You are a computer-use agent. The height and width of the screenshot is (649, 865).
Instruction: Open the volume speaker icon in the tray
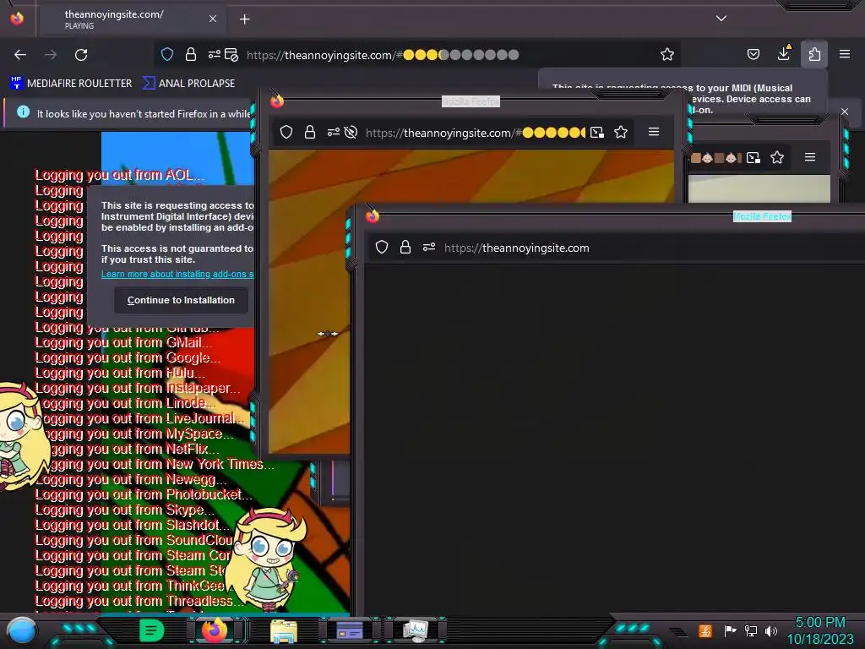tap(771, 630)
